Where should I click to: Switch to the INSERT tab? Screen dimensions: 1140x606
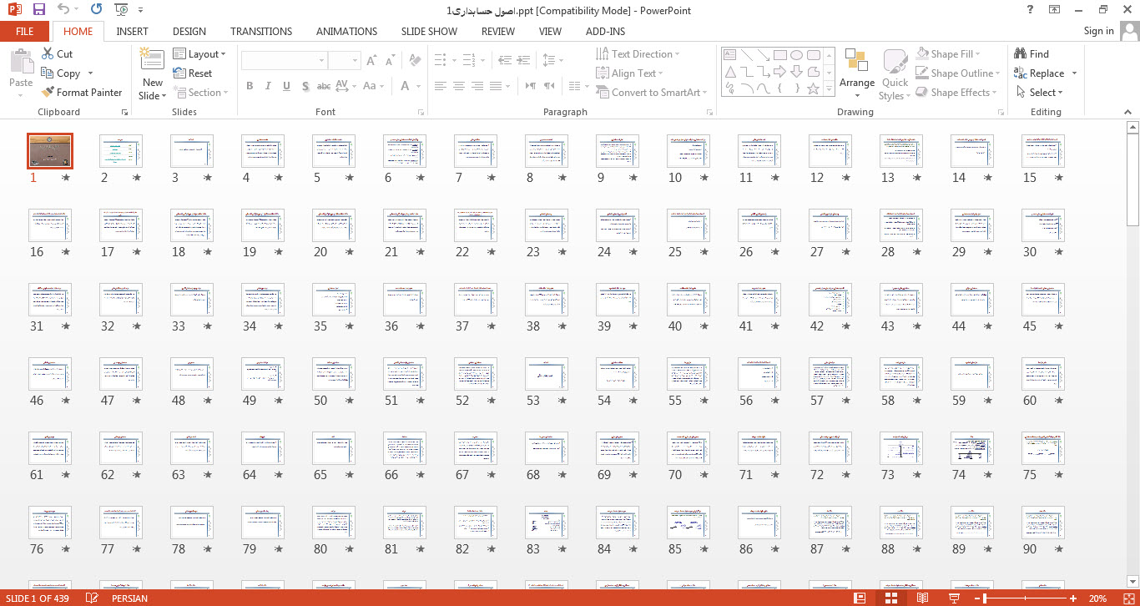pyautogui.click(x=133, y=31)
